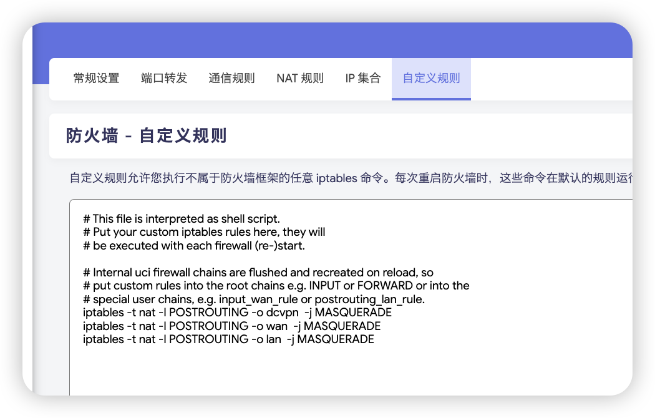The image size is (655, 418).
Task: Click the comment '# special user chains, e.g. input_wan_rule'
Action: (253, 299)
